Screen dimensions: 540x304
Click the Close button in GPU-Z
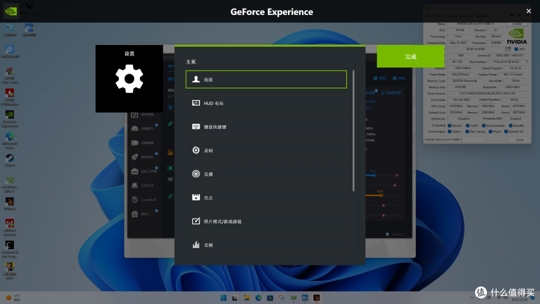pyautogui.click(x=519, y=140)
